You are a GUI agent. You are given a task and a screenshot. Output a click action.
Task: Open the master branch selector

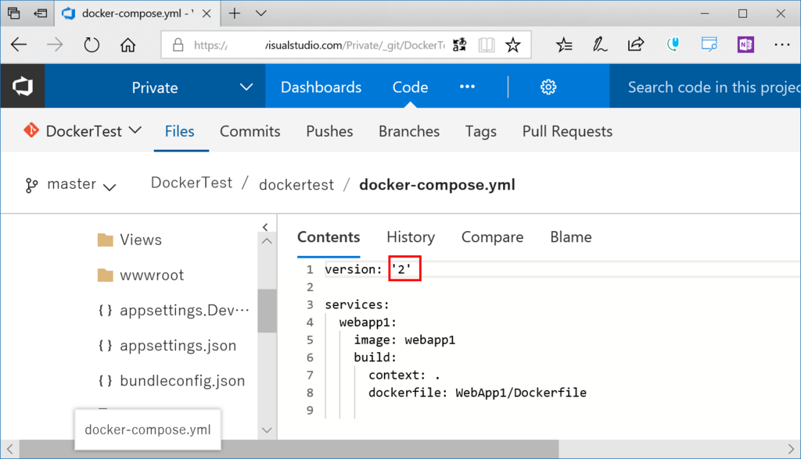71,185
